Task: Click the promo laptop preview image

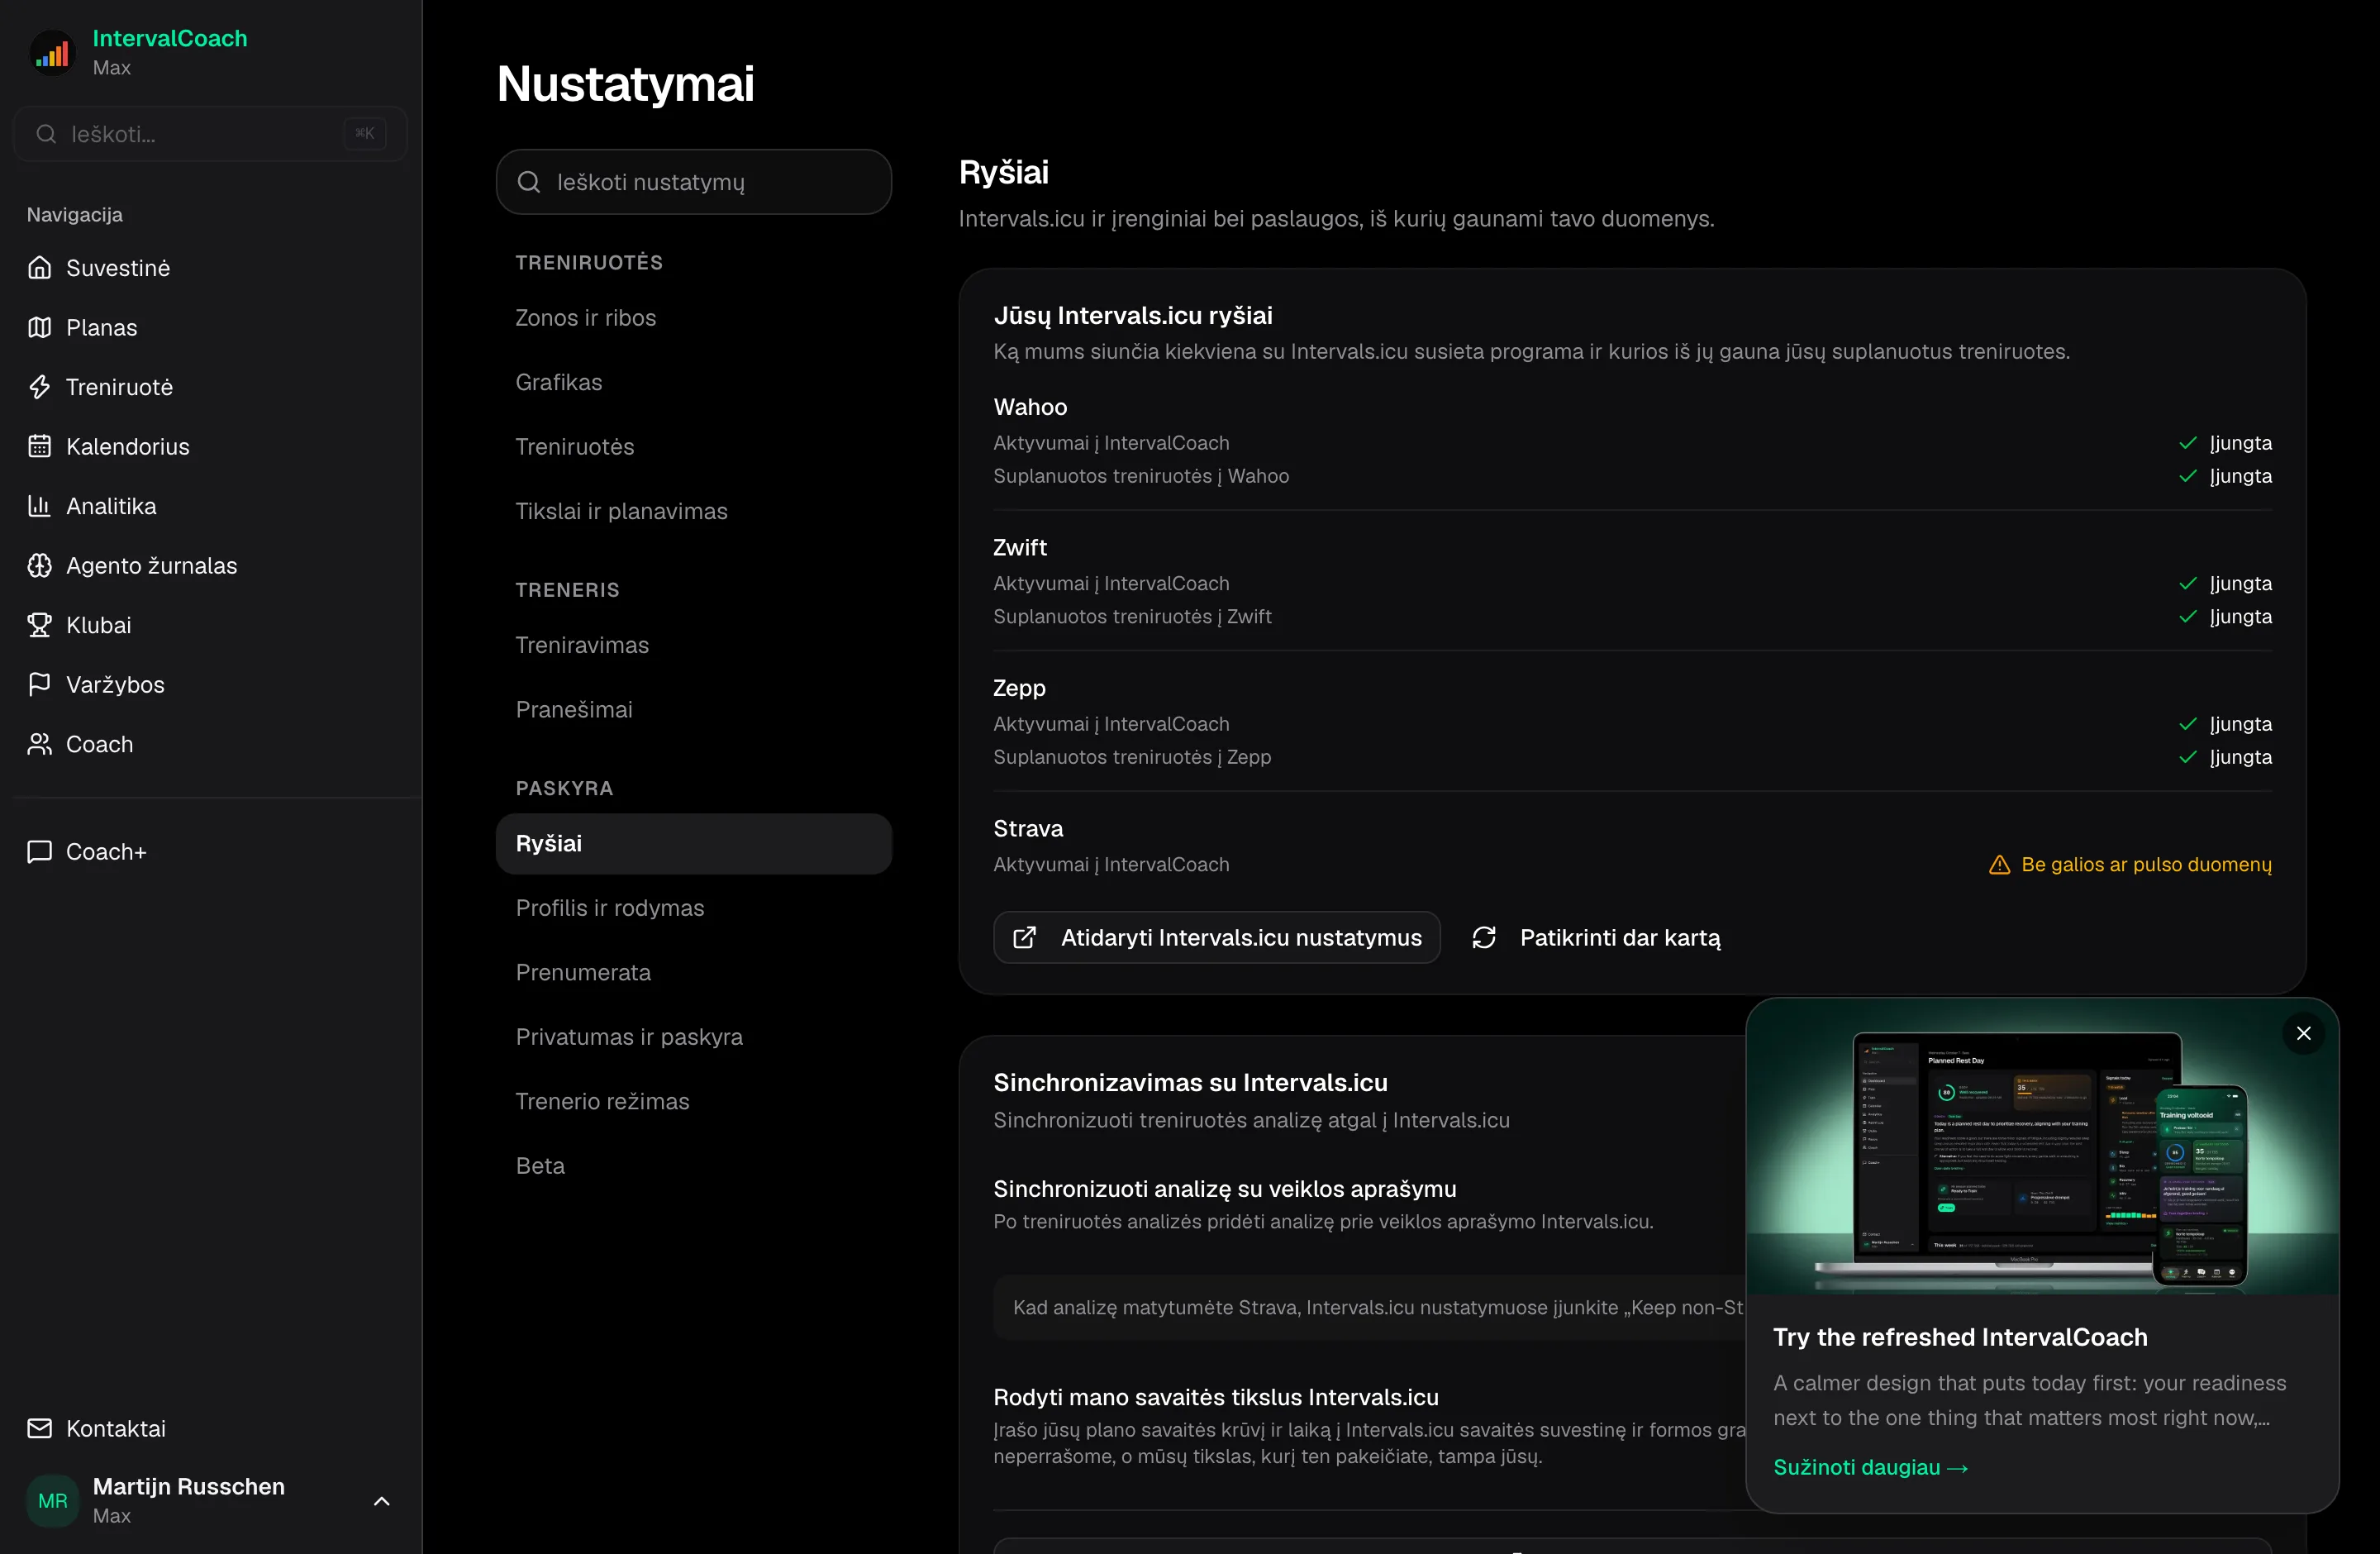Action: click(x=2041, y=1147)
